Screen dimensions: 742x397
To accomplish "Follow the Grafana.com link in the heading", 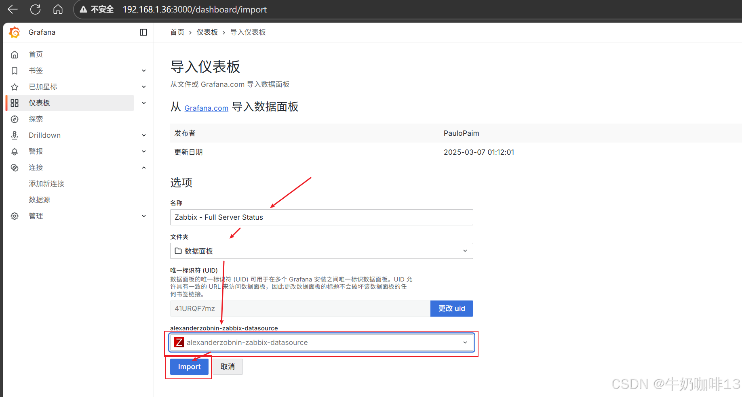I will coord(206,108).
